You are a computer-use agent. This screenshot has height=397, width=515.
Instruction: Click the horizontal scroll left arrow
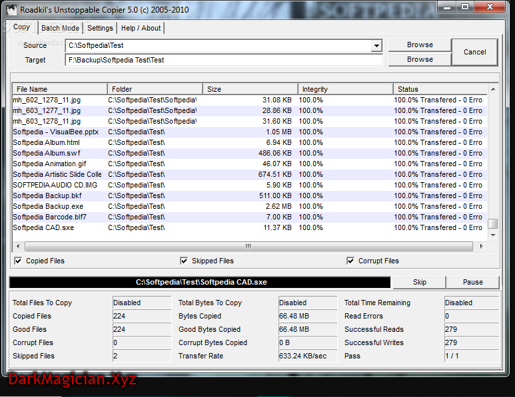pyautogui.click(x=18, y=246)
